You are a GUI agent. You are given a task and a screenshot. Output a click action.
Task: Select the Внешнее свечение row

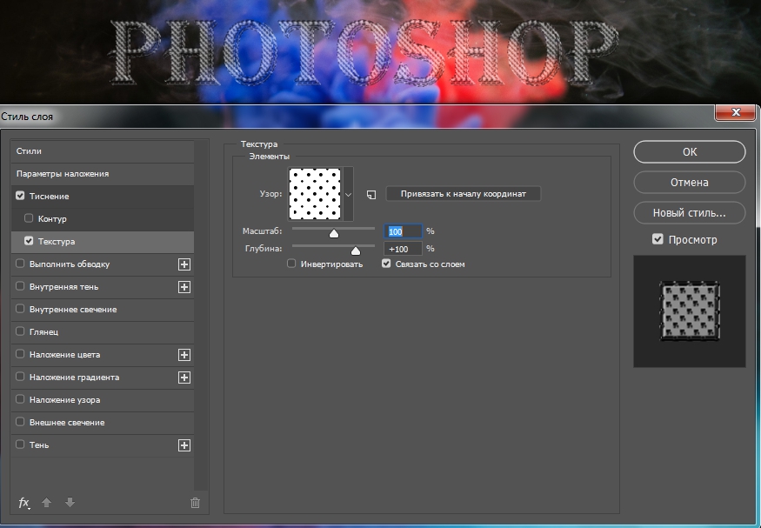coord(103,423)
